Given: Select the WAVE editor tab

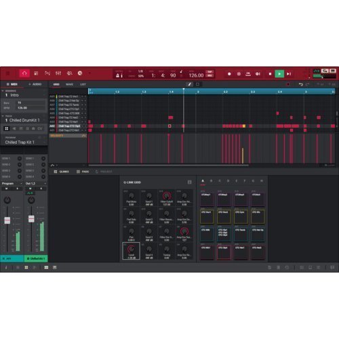Looking at the screenshot, I should point(69,84).
